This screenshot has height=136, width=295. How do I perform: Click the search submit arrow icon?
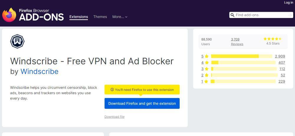tap(290, 15)
